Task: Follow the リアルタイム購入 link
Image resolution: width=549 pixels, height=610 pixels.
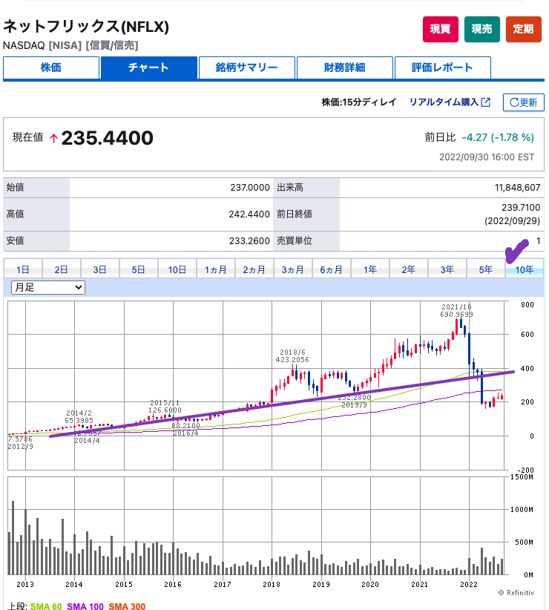Action: coord(444,102)
